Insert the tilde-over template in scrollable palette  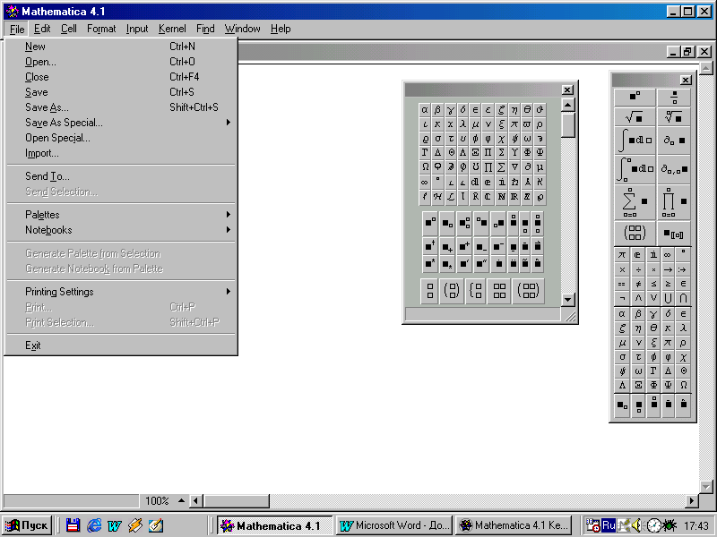coord(525,263)
